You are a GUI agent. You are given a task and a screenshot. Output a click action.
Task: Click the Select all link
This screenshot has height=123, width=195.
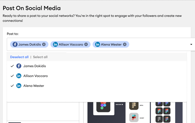(x=40, y=57)
